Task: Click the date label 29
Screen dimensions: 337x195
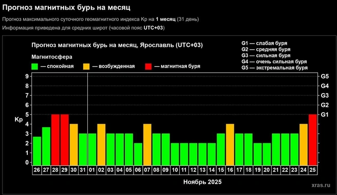Action: 65,170
